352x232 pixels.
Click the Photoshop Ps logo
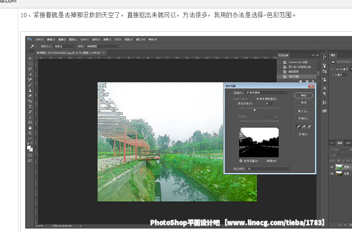pyautogui.click(x=30, y=39)
